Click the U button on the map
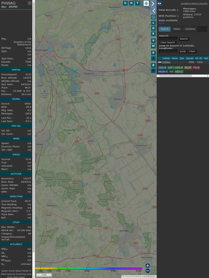The image size is (209, 278). tap(125, 3)
